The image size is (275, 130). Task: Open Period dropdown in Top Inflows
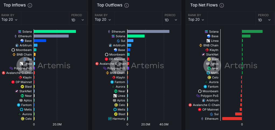click(x=78, y=18)
